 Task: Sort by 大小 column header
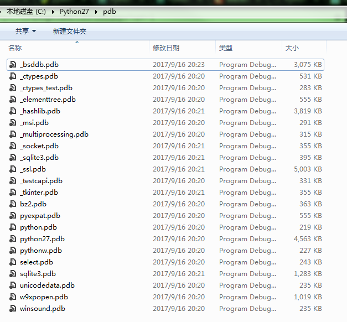coord(292,48)
